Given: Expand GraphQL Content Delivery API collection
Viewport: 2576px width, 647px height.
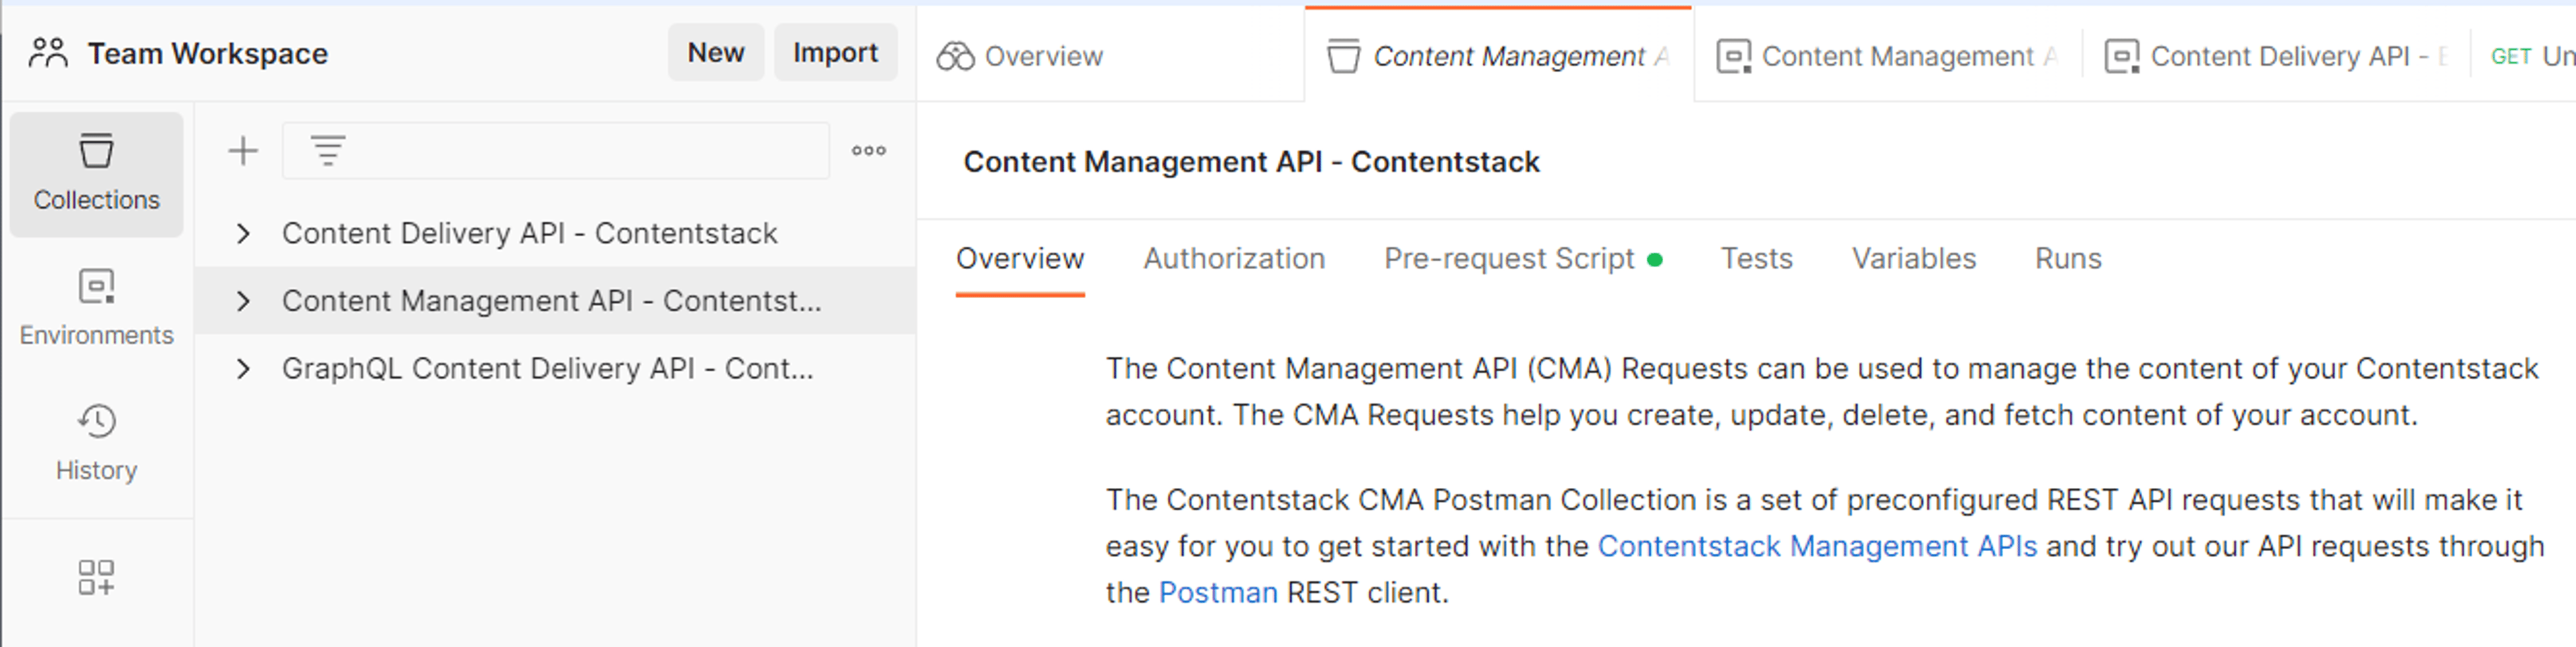Looking at the screenshot, I should coord(243,369).
